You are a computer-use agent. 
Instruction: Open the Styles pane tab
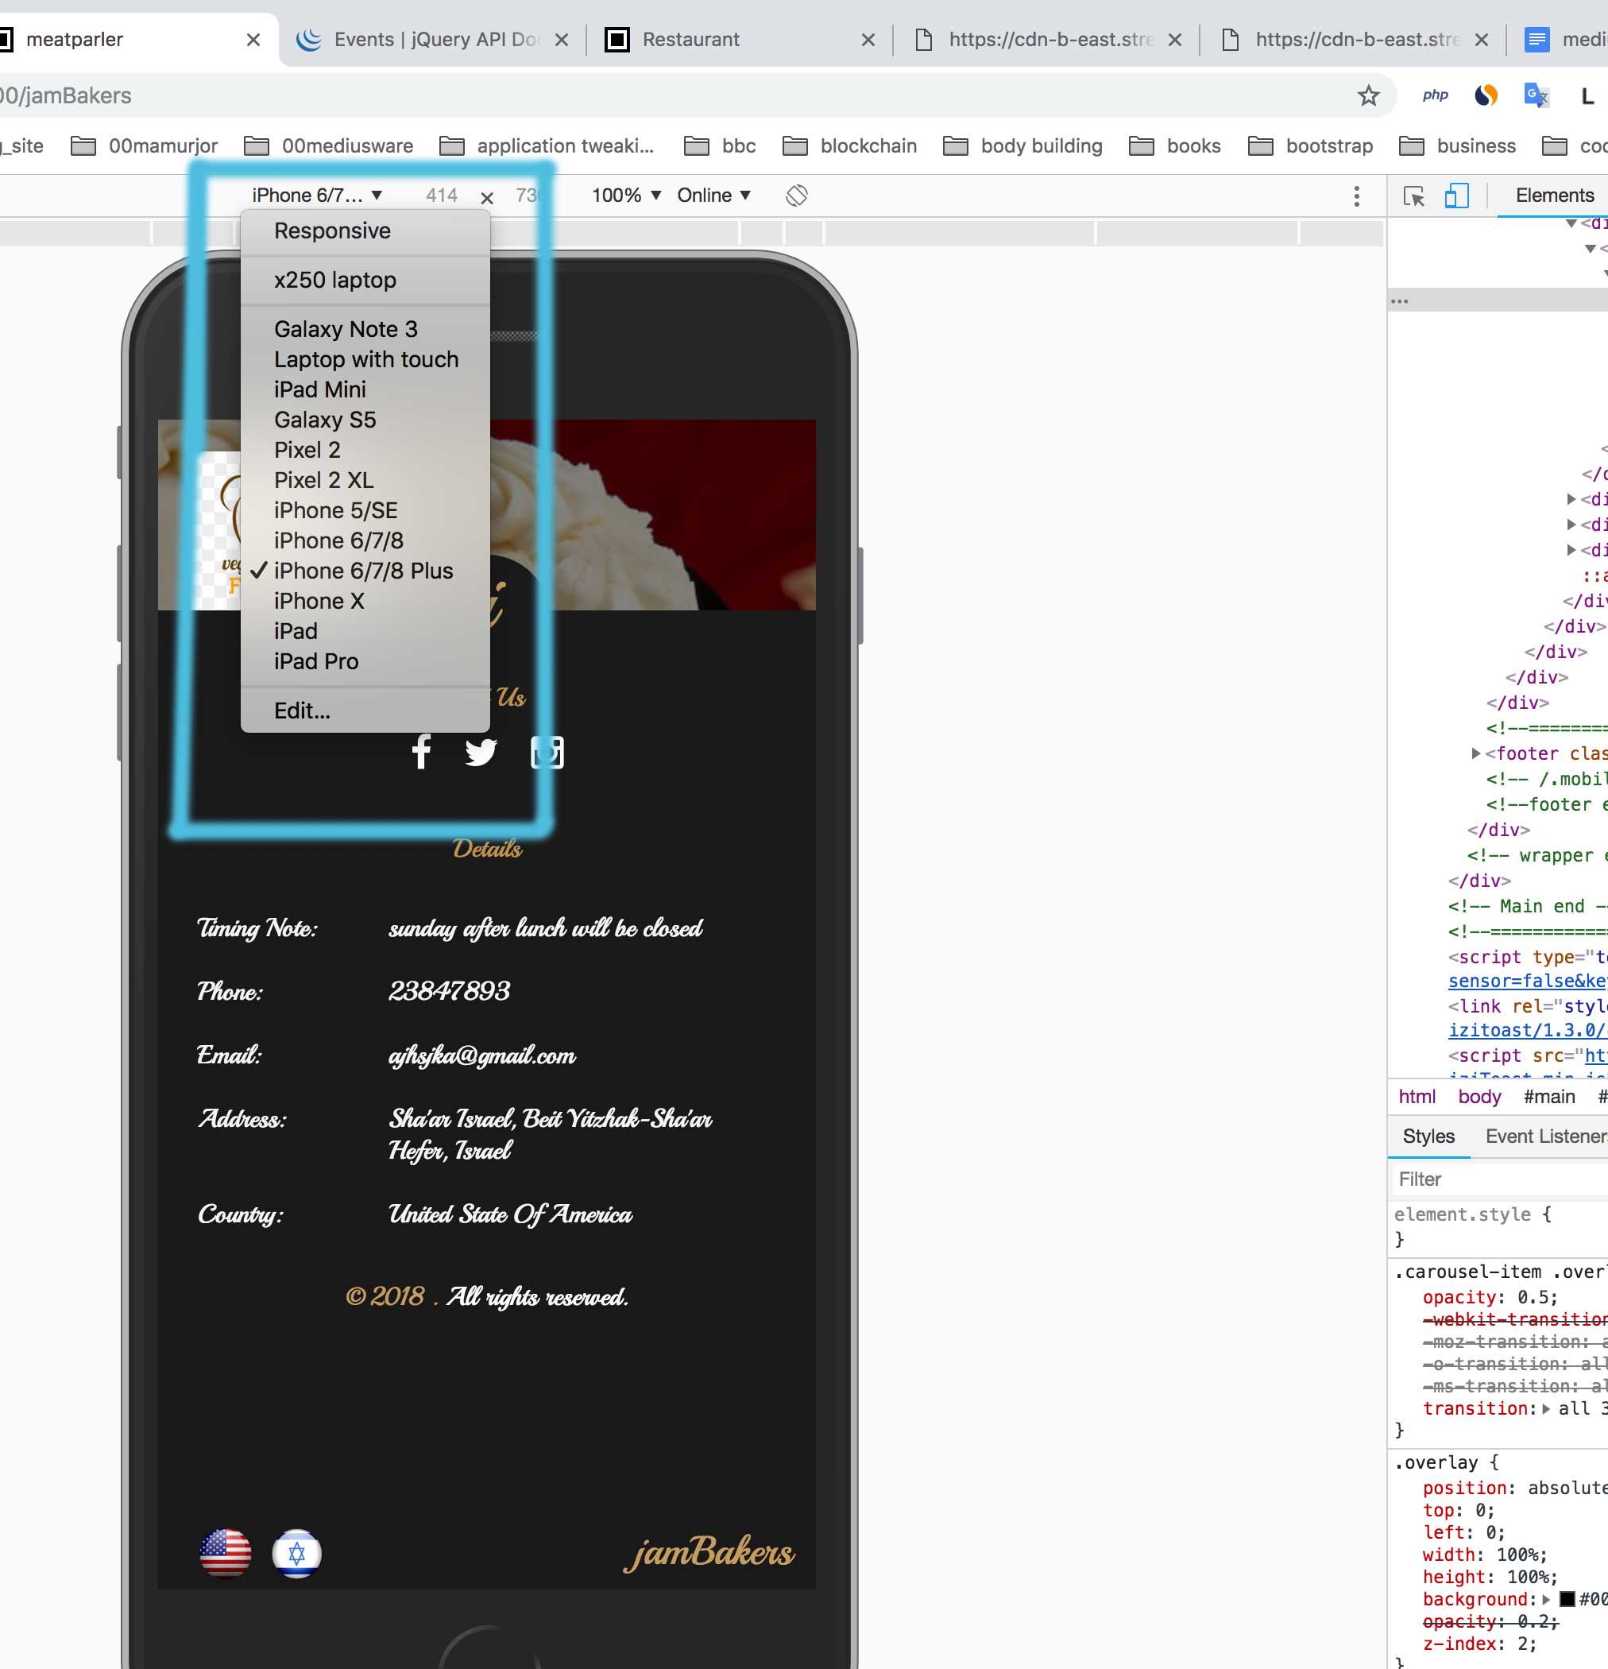click(x=1428, y=1136)
